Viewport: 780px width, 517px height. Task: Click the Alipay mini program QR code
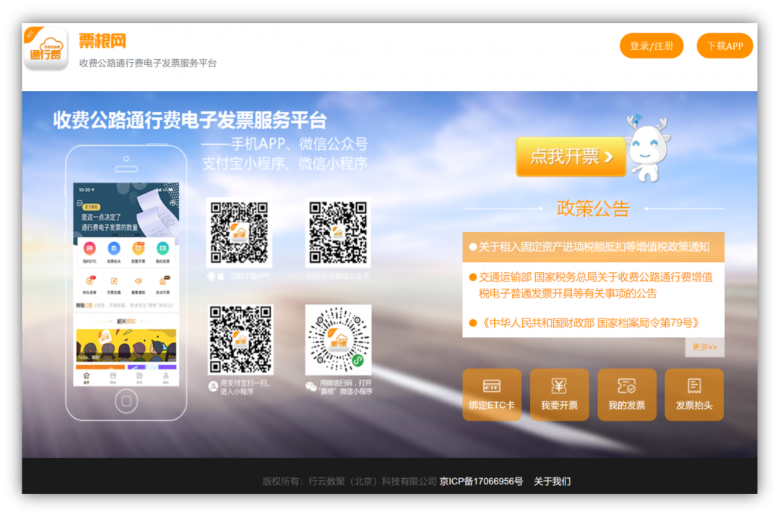pos(240,339)
